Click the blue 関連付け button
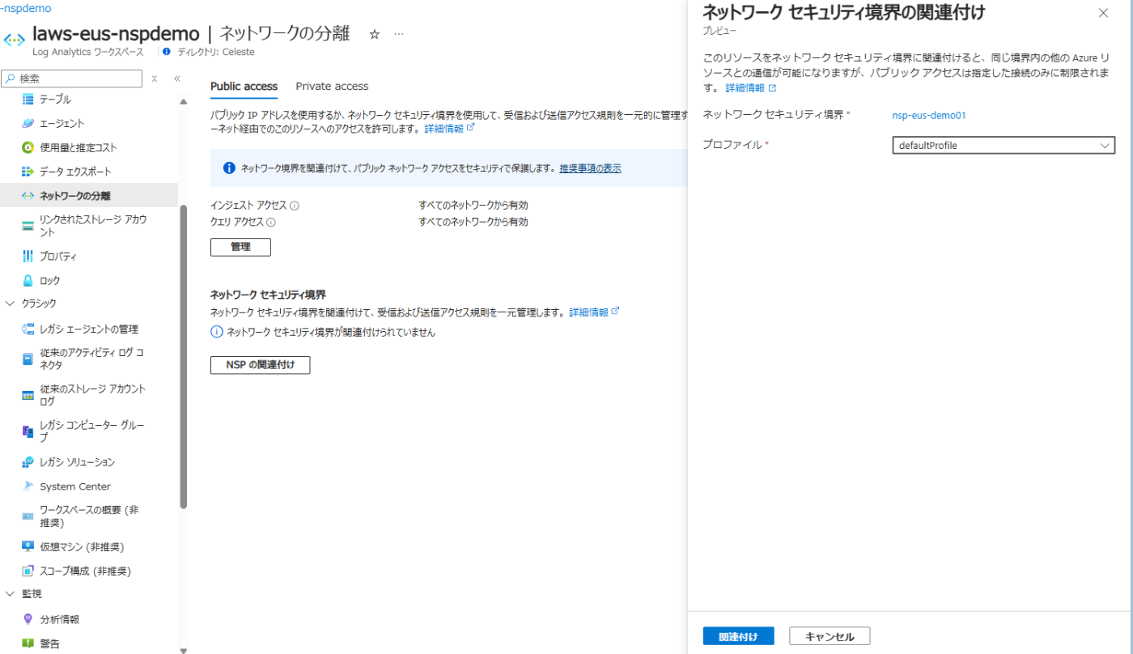Screen dimensions: 1133x654 tap(738, 636)
